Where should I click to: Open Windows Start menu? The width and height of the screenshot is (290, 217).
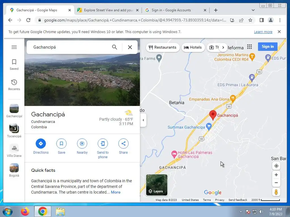click(x=7, y=212)
